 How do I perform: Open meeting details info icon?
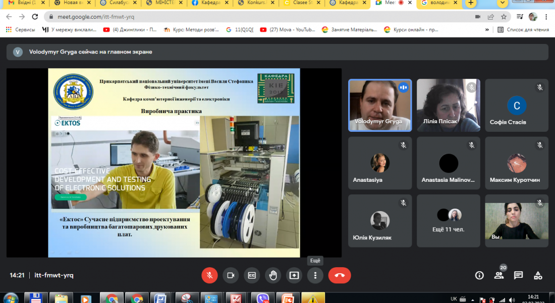[479, 275]
